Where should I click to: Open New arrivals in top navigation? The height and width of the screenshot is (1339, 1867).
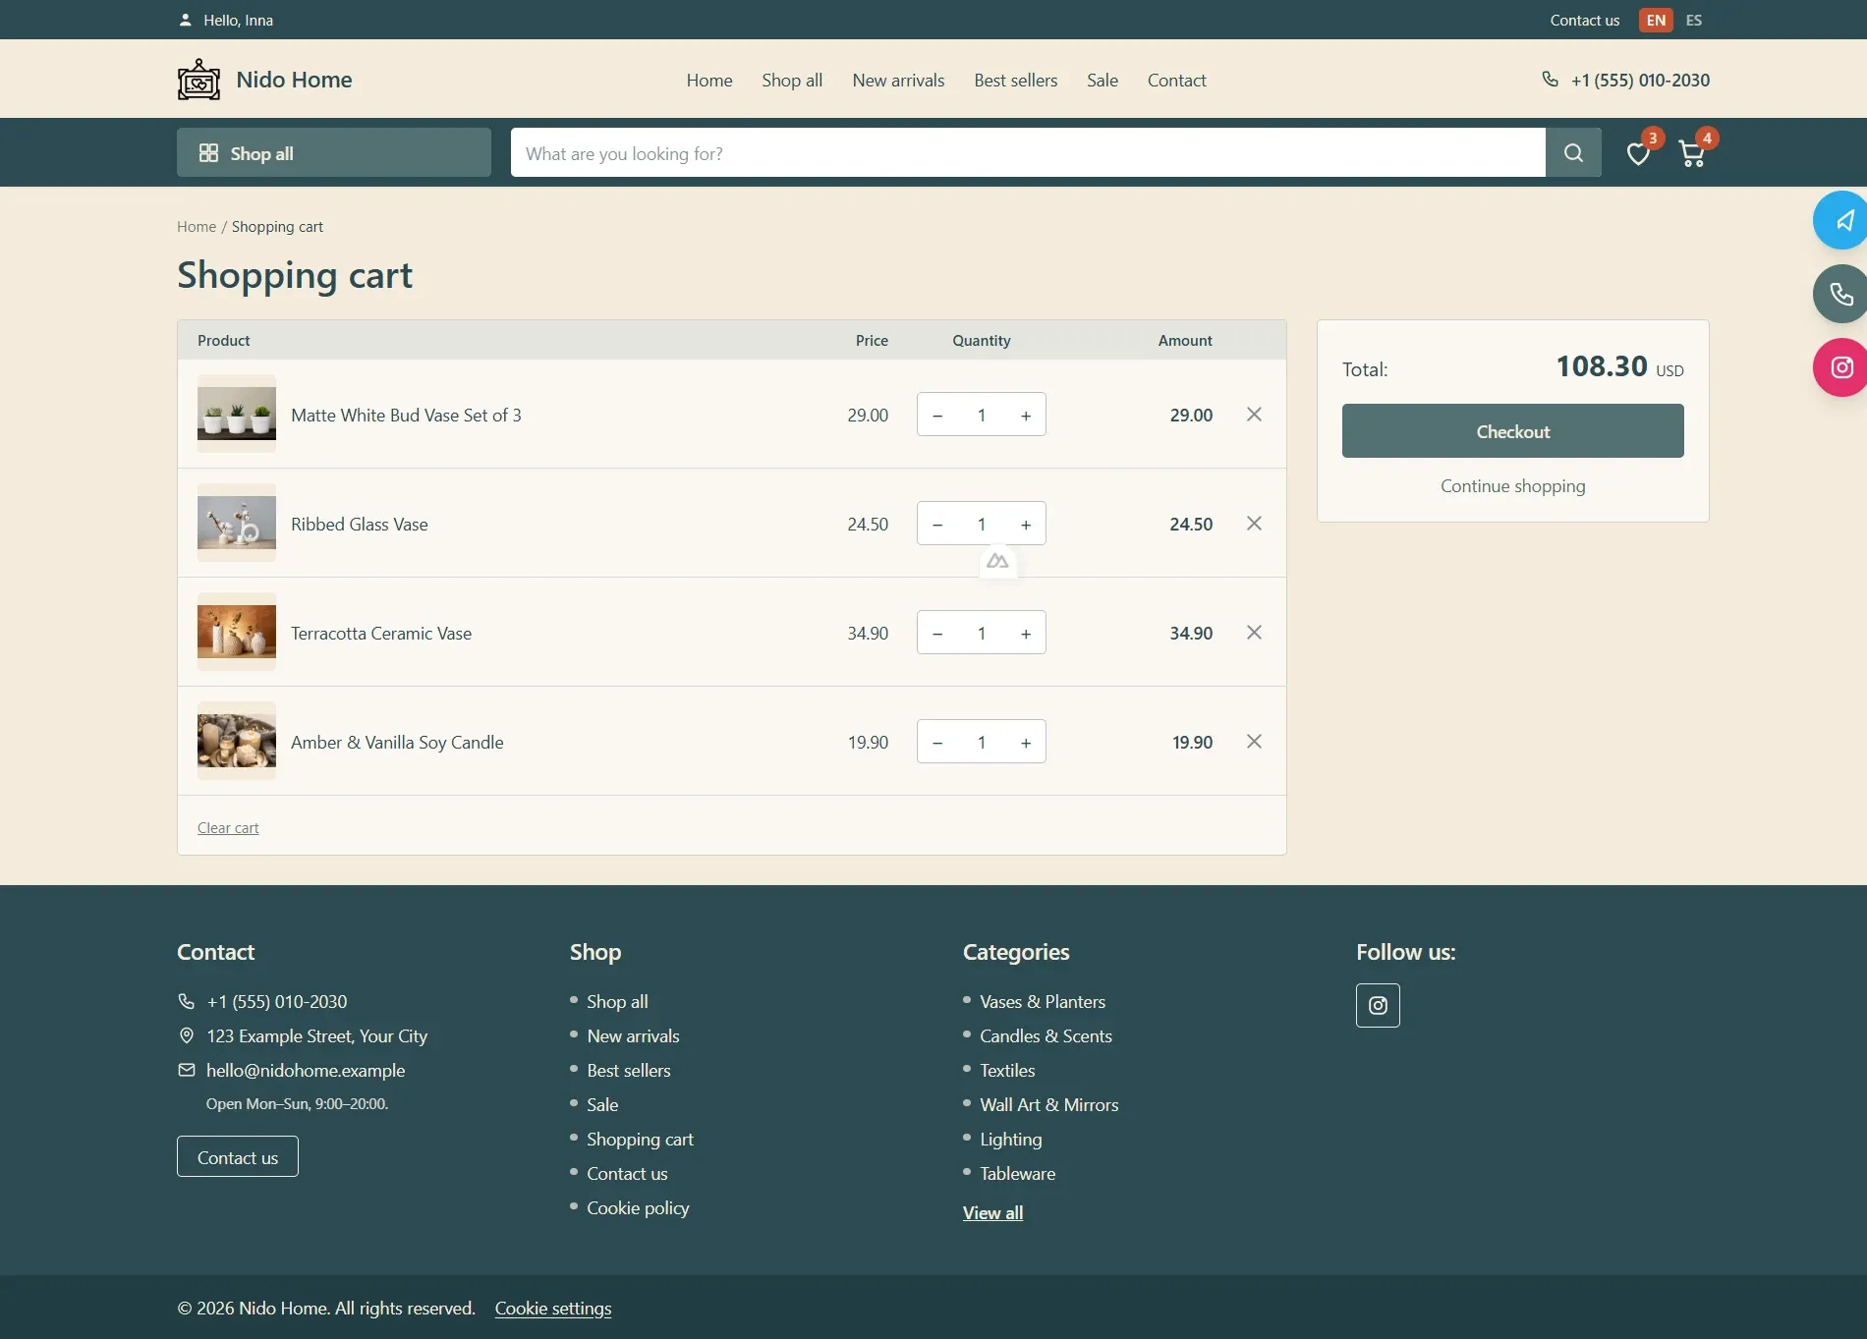[x=898, y=81]
